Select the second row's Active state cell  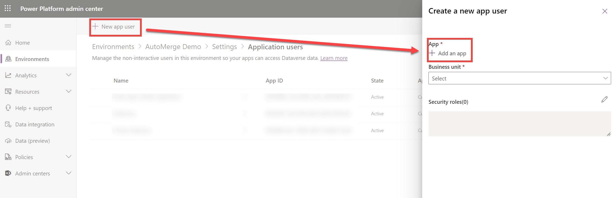[x=377, y=114]
